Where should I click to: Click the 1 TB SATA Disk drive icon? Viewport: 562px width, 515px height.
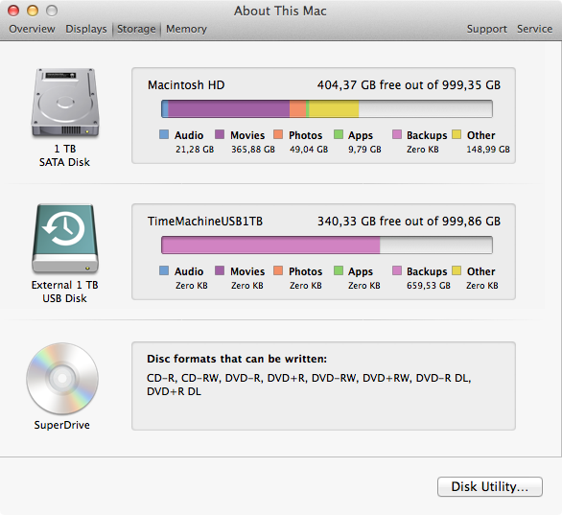65,103
